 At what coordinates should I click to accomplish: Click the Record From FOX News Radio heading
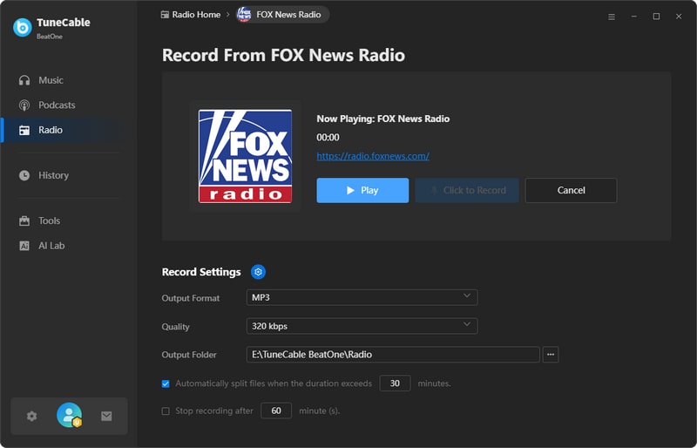click(283, 55)
